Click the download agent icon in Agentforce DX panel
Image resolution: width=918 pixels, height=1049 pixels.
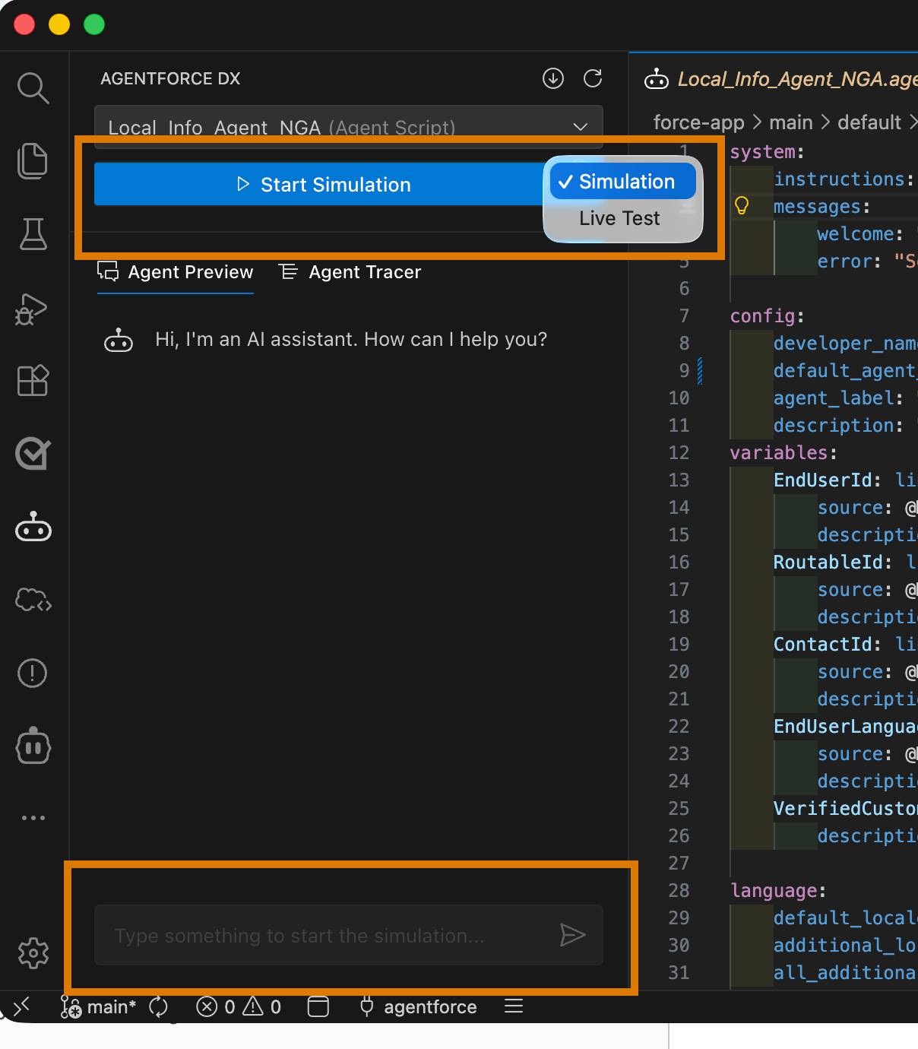click(553, 78)
